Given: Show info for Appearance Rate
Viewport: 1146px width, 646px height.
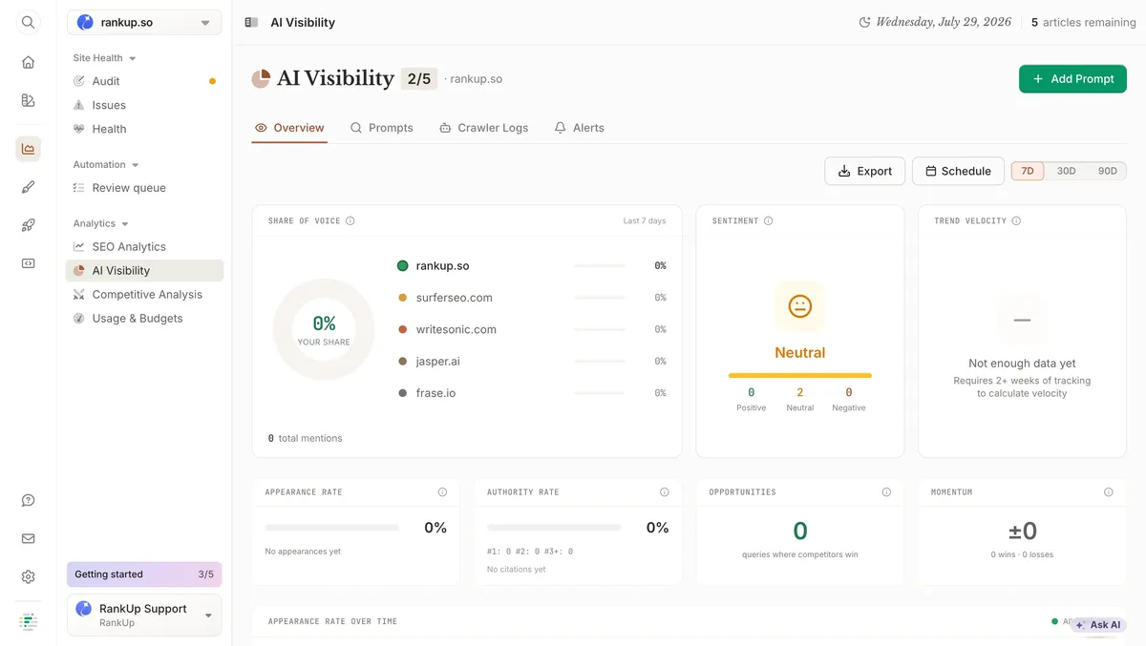Looking at the screenshot, I should (x=442, y=492).
